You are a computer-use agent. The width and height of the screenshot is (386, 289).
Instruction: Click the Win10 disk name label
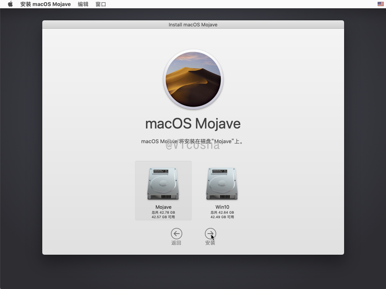pyautogui.click(x=222, y=207)
